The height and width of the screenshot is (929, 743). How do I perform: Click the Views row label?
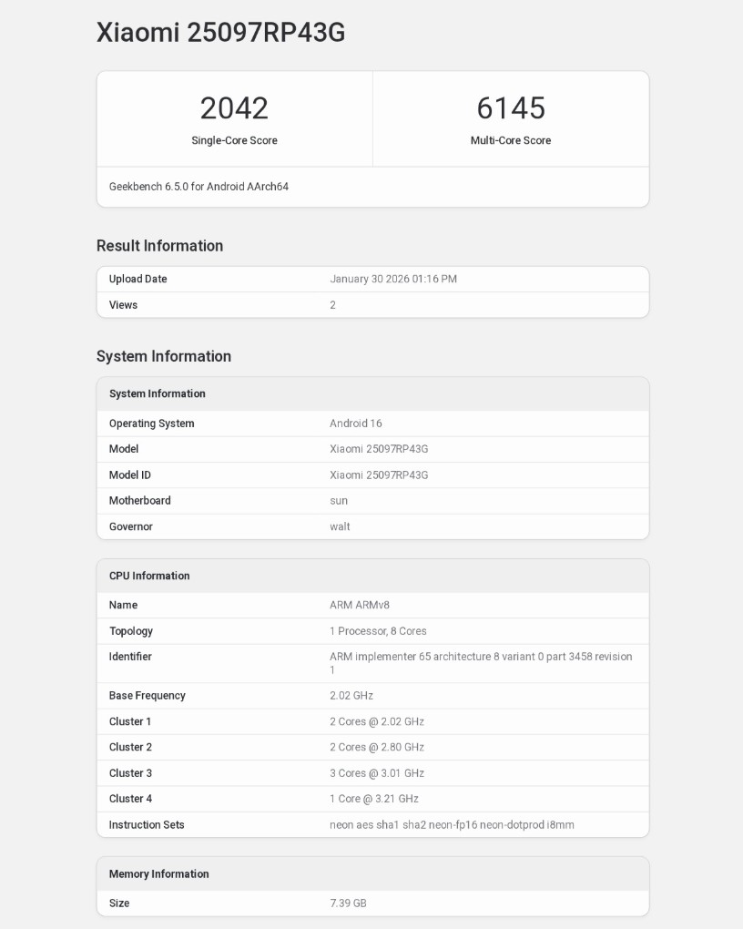123,305
